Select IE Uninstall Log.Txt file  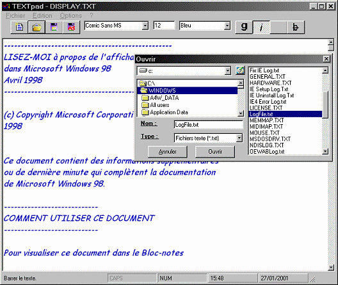[x=286, y=95]
